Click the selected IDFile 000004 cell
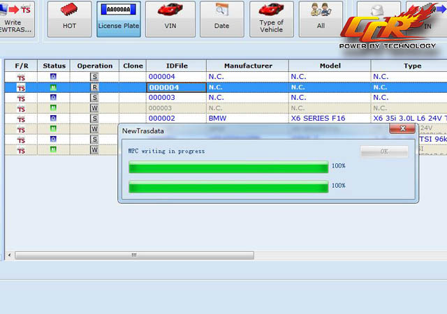This screenshot has width=447, height=314. (x=176, y=87)
